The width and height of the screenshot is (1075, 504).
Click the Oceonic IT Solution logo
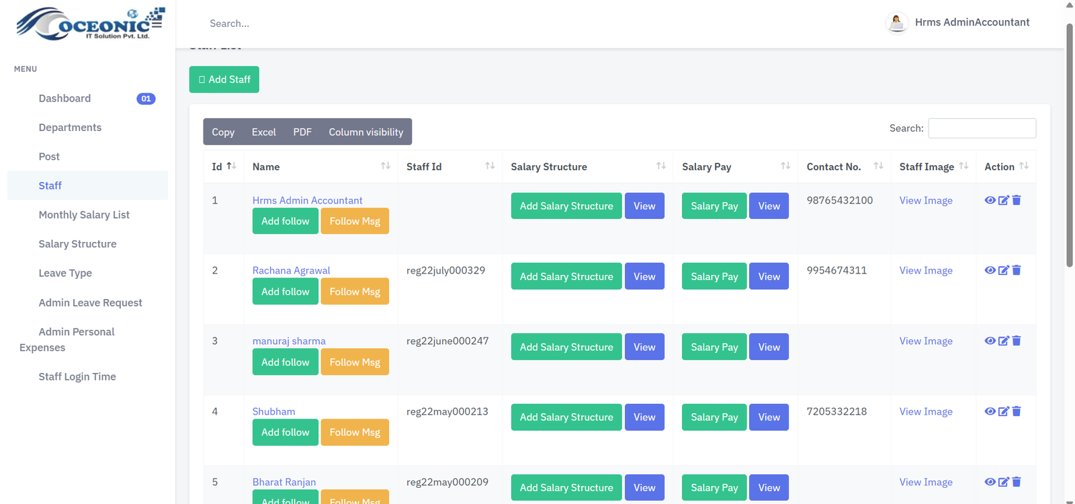click(90, 24)
